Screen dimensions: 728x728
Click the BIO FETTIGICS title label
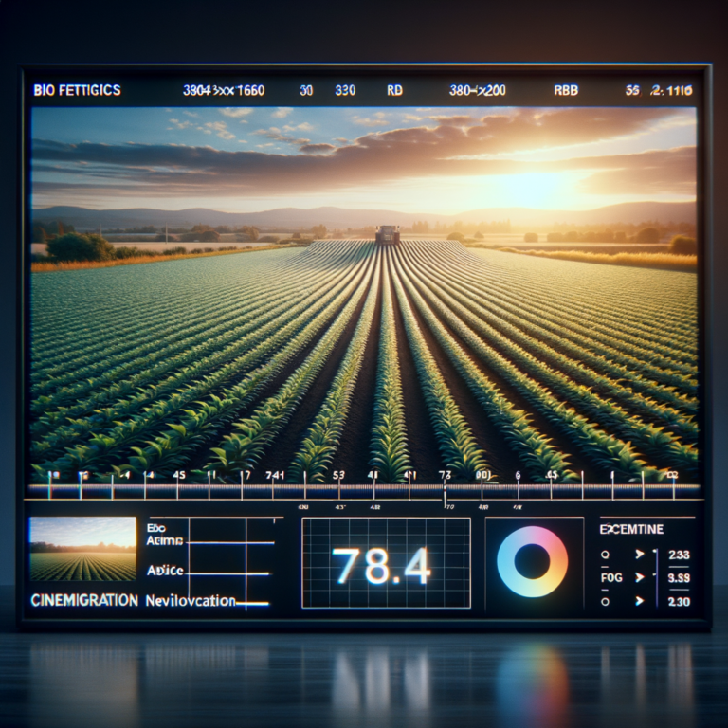click(77, 90)
